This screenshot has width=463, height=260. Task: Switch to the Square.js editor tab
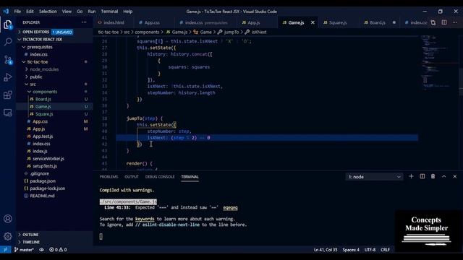click(338, 22)
